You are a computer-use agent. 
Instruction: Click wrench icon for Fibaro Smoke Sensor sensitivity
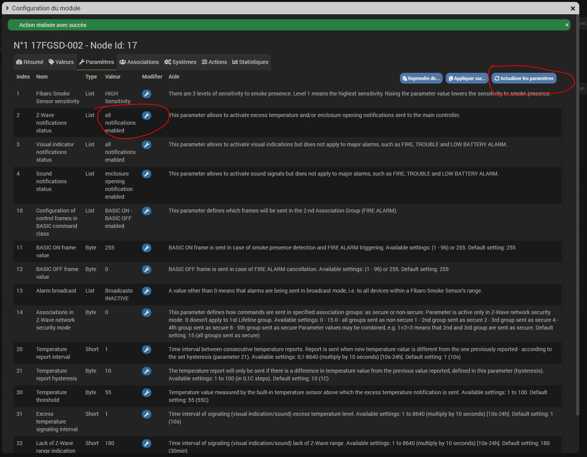(x=147, y=94)
